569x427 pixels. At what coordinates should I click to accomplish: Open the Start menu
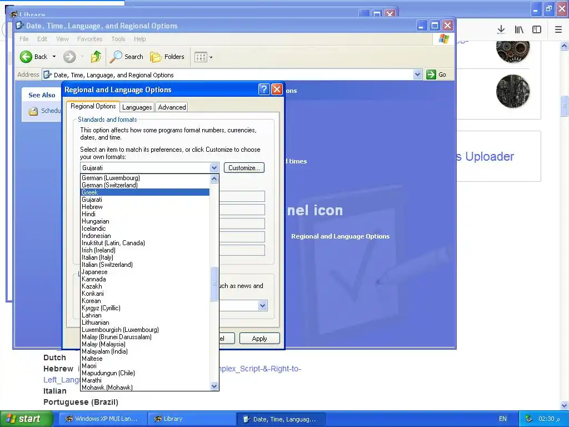tap(26, 419)
